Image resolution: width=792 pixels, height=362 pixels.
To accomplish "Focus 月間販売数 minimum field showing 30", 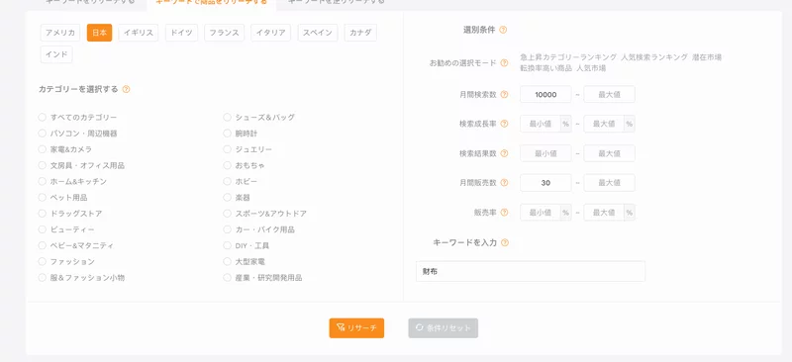I will point(545,183).
